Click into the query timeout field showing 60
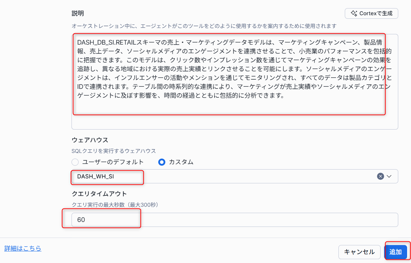 [234, 220]
